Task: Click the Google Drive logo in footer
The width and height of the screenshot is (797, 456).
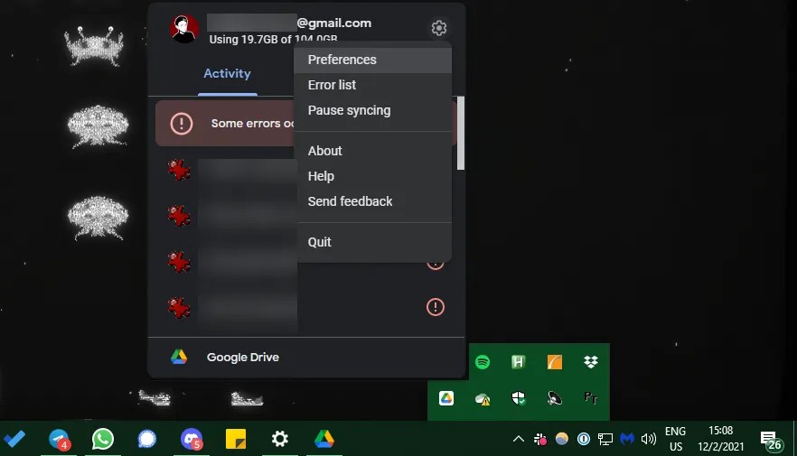Action: pos(178,357)
